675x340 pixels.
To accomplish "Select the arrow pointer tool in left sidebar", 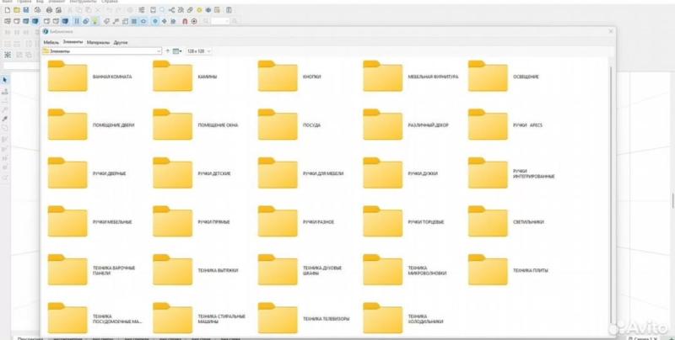I will click(5, 80).
